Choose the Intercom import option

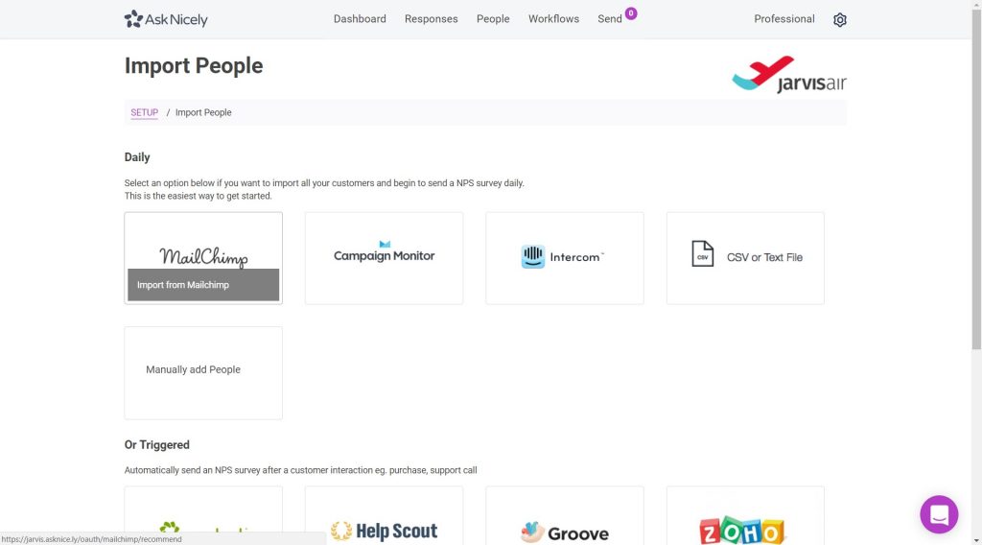(x=565, y=258)
